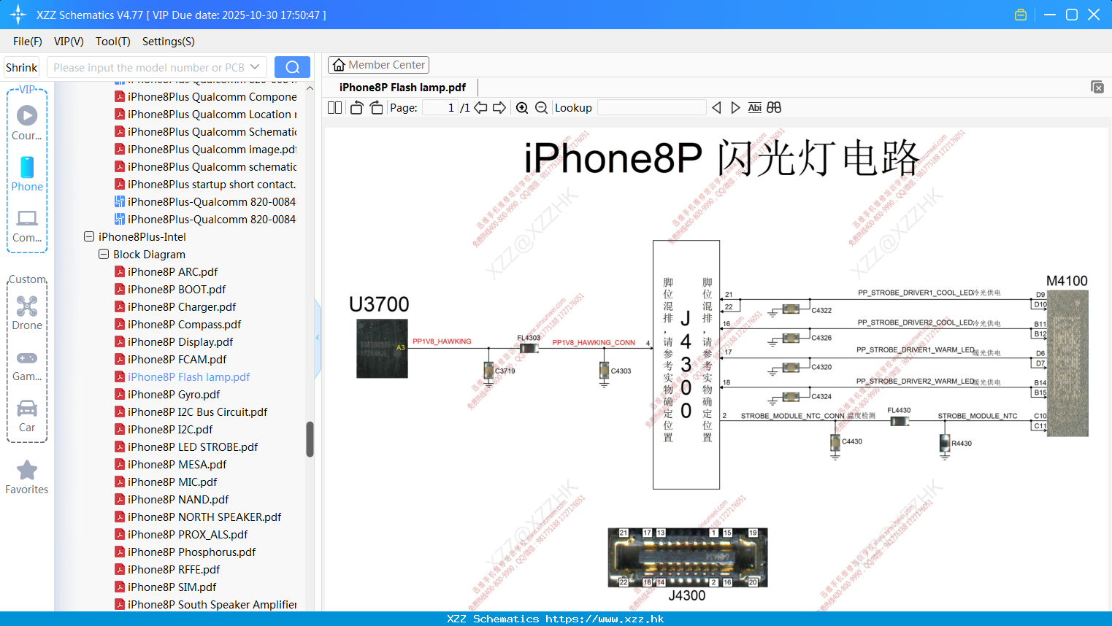Open iPhone8P SIM.pdf
The image size is (1112, 626).
172,587
